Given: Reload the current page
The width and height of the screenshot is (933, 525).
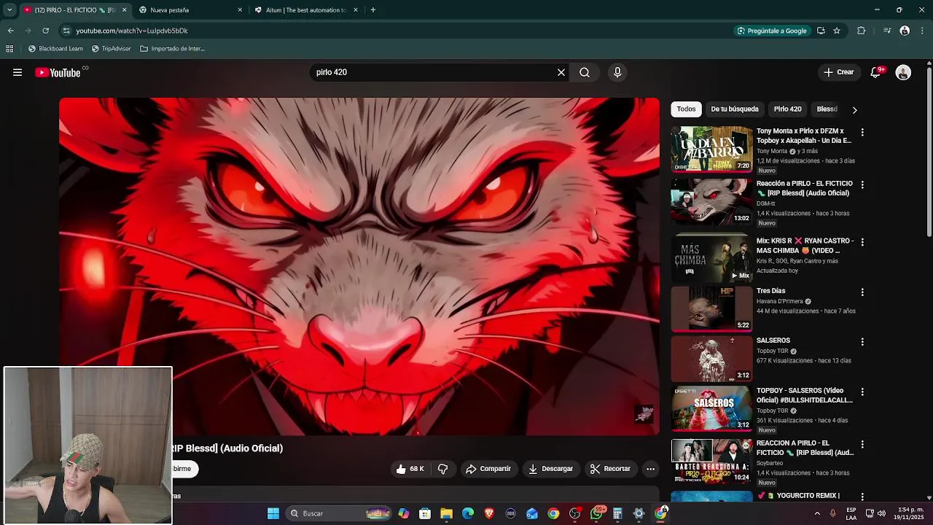Looking at the screenshot, I should (45, 31).
